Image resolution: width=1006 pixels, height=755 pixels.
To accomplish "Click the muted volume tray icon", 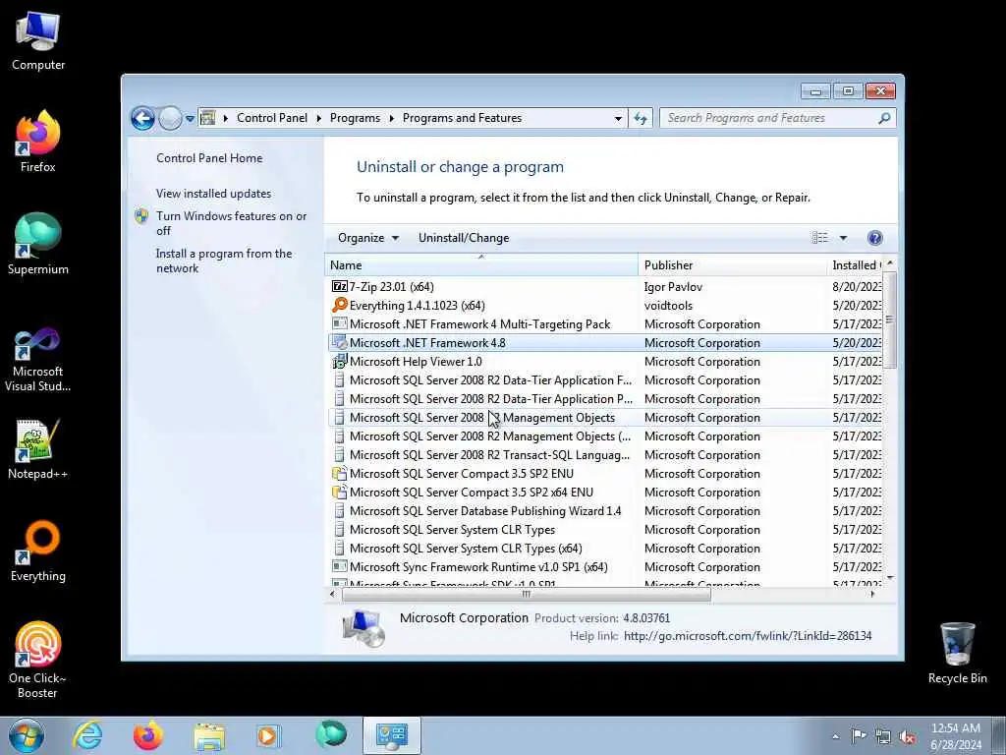I will [907, 736].
